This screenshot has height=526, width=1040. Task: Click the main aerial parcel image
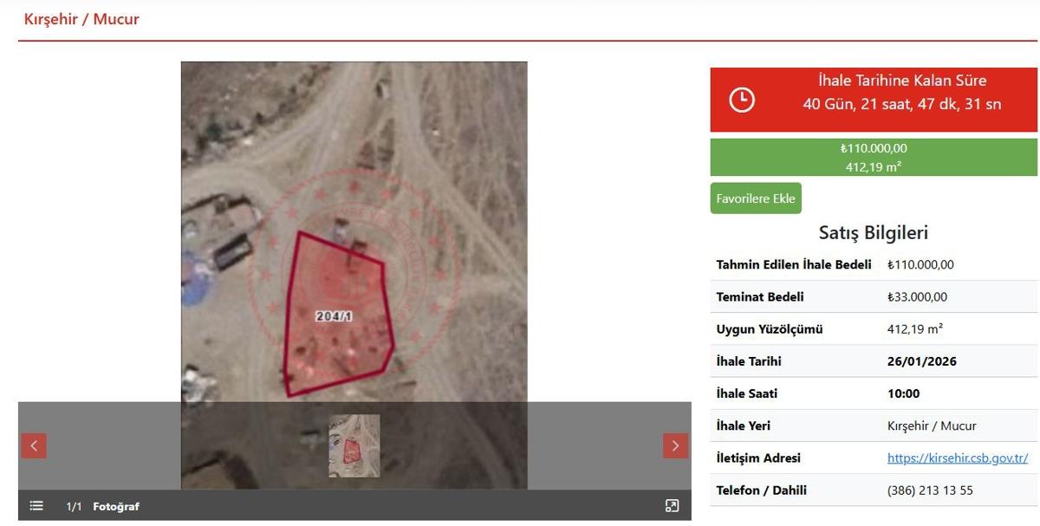pos(354,231)
